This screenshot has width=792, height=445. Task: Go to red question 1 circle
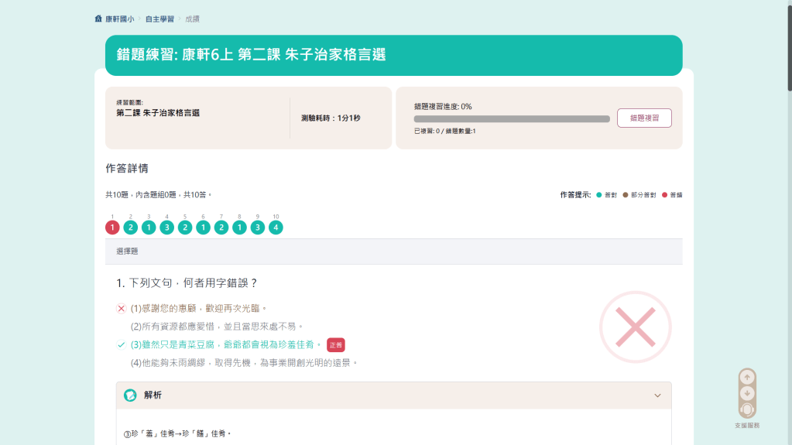click(112, 228)
